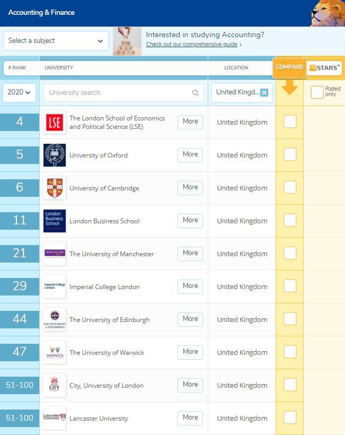Click the University of Cambridge shield logo

pos(55,188)
